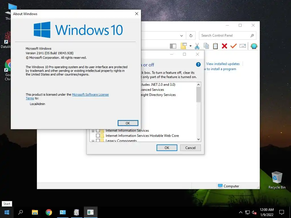291x218 pixels.
Task: Open the Start menu
Action: click(x=7, y=212)
